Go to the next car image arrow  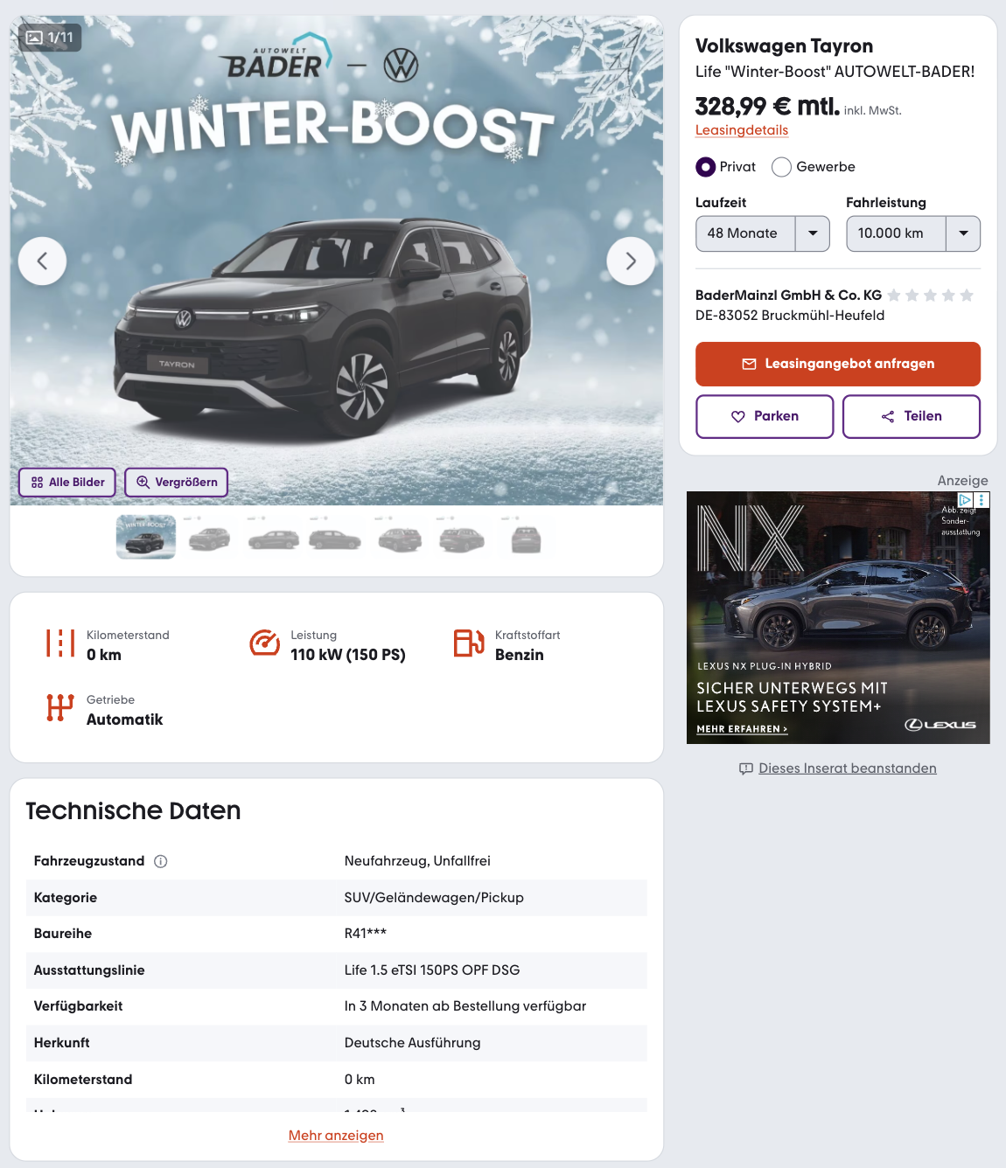pos(631,261)
